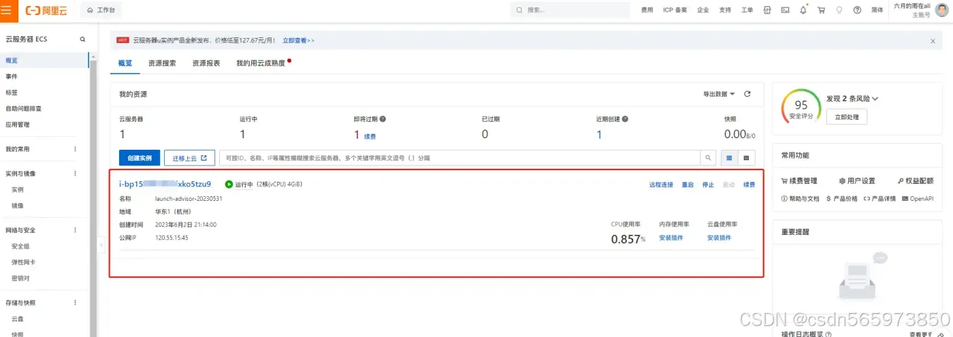Open the 工作台 workbench home
Image resolution: width=953 pixels, height=337 pixels.
click(x=101, y=10)
